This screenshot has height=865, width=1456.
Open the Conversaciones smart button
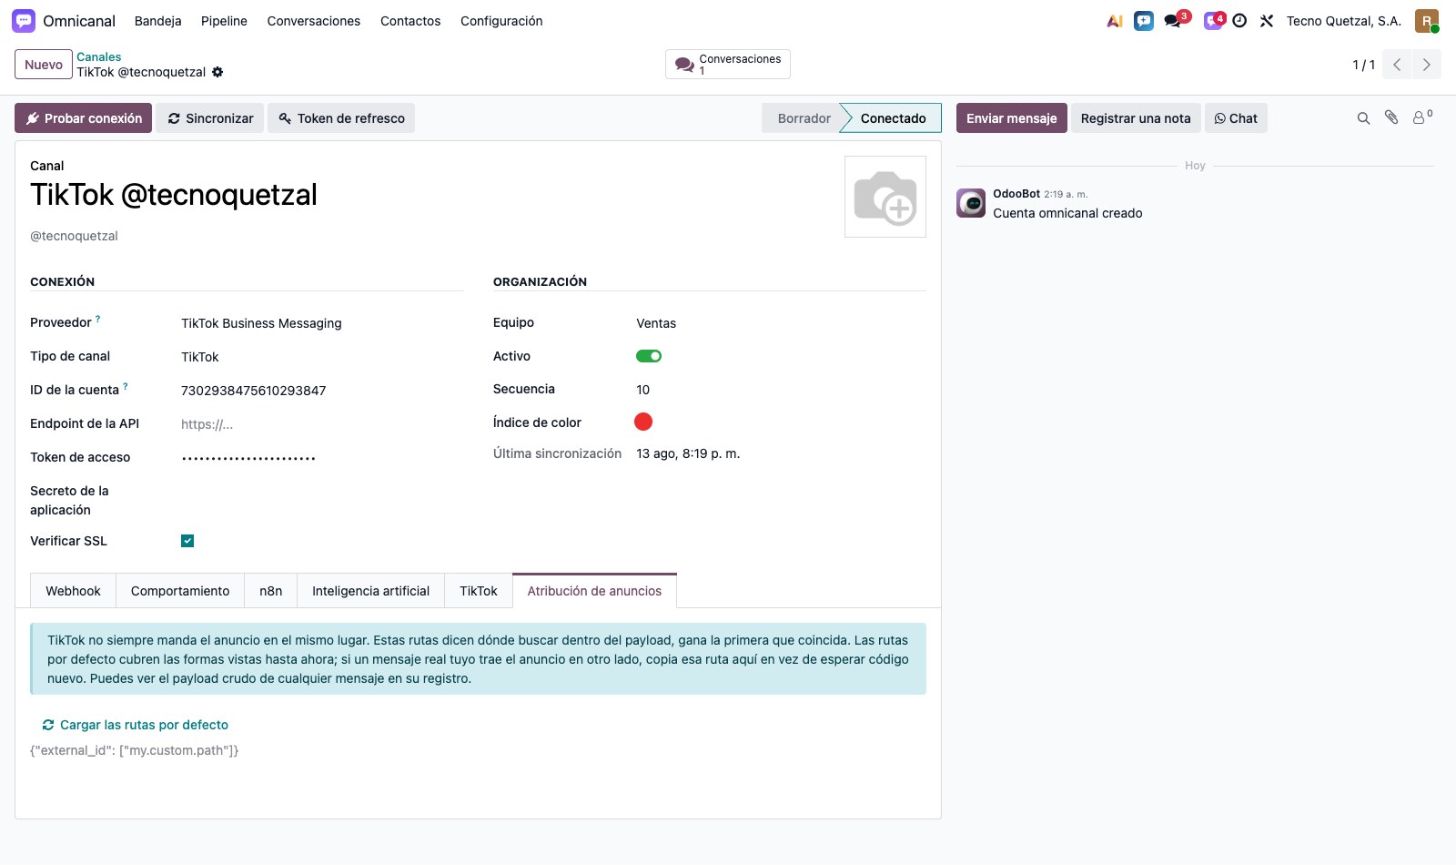tap(728, 65)
